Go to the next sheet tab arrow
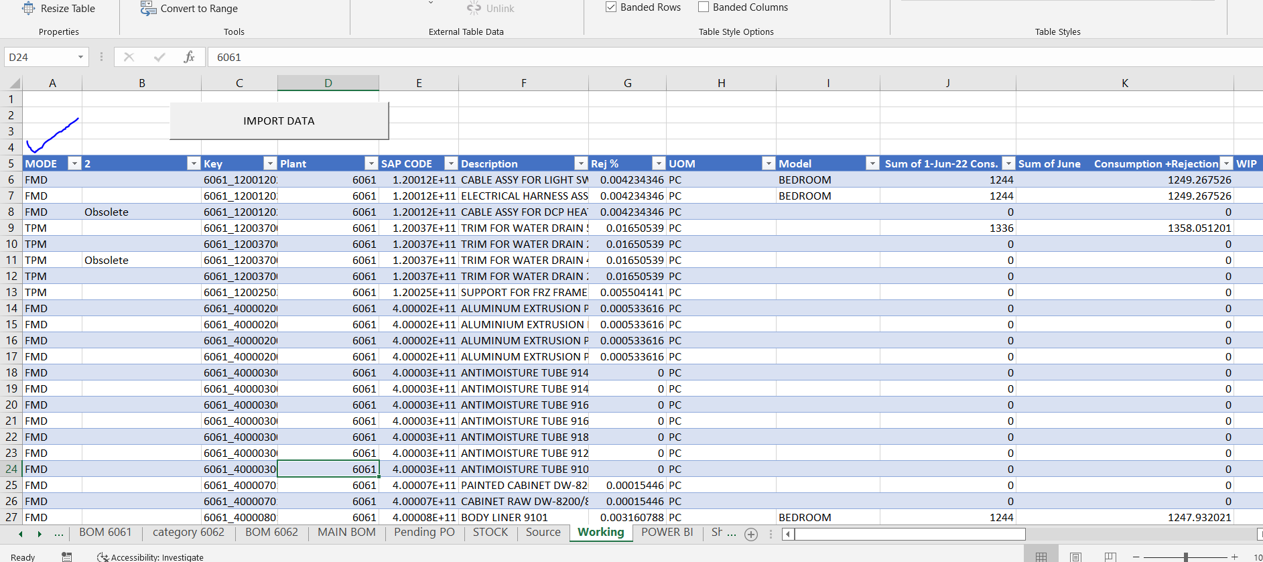 (40, 534)
